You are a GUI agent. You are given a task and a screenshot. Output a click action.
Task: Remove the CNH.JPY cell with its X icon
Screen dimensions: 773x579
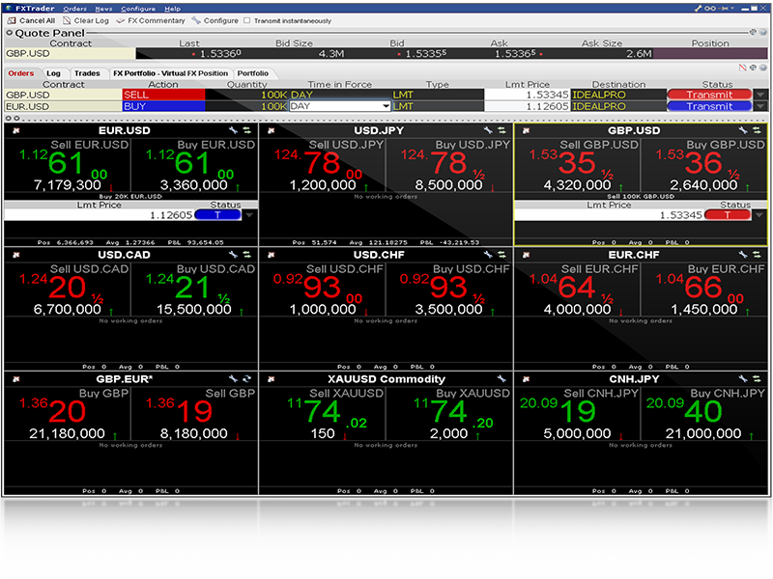[x=526, y=378]
